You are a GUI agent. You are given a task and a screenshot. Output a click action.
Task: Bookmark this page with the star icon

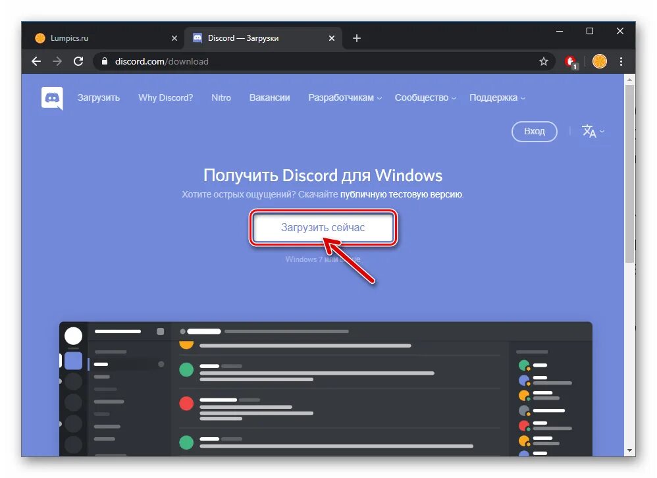pyautogui.click(x=544, y=62)
